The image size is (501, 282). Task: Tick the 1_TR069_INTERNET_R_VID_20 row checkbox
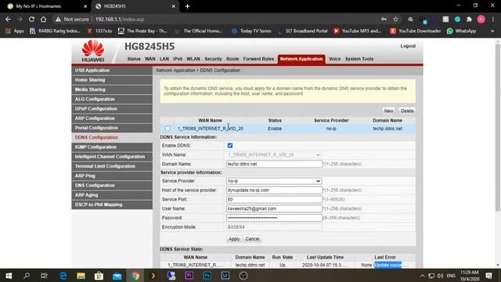(167, 128)
